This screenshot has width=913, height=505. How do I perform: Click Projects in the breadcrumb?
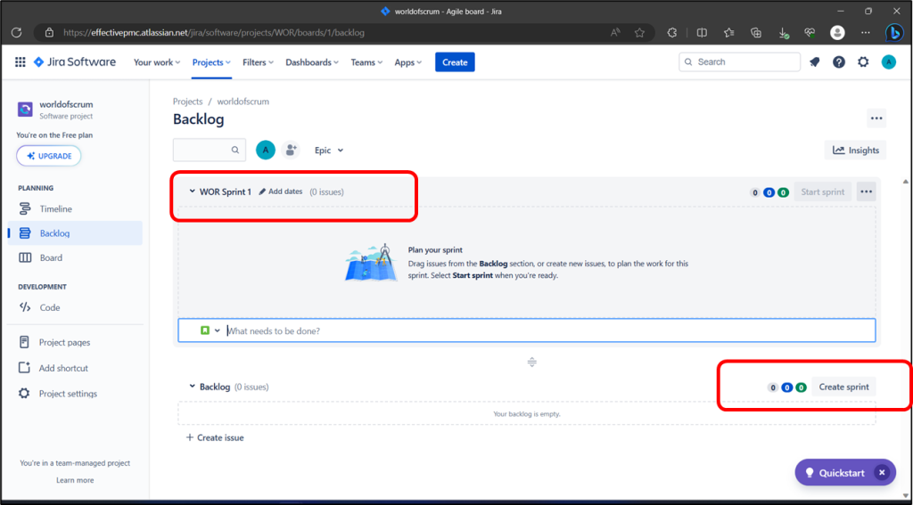pos(187,102)
